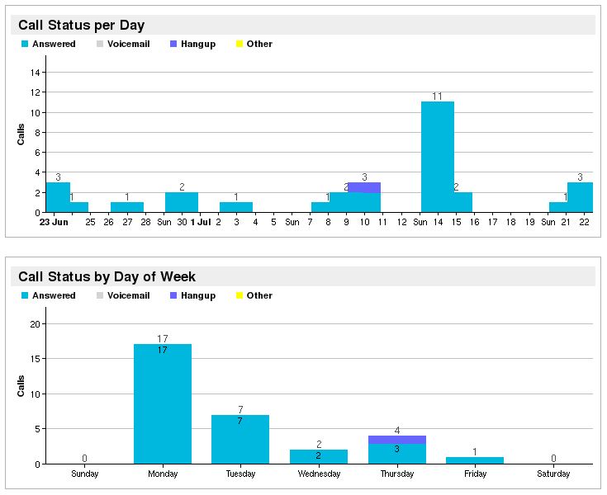The height and width of the screenshot is (495, 607).
Task: Click the 'Call Status by Day of Week' title
Action: coord(107,276)
